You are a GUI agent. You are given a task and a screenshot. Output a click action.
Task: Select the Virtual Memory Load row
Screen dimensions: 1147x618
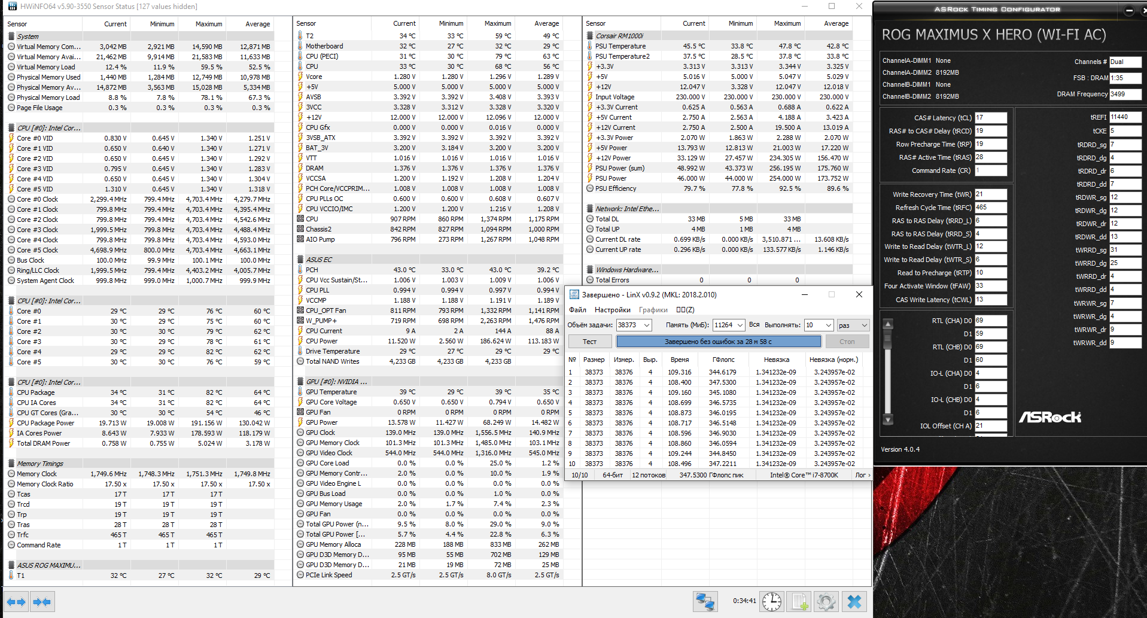[139, 67]
